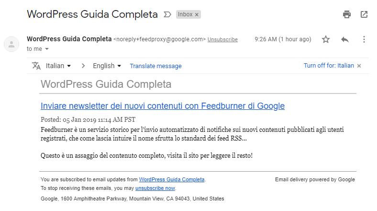Remove the Inbox label
This screenshot has height=211, width=377.
pos(197,15)
